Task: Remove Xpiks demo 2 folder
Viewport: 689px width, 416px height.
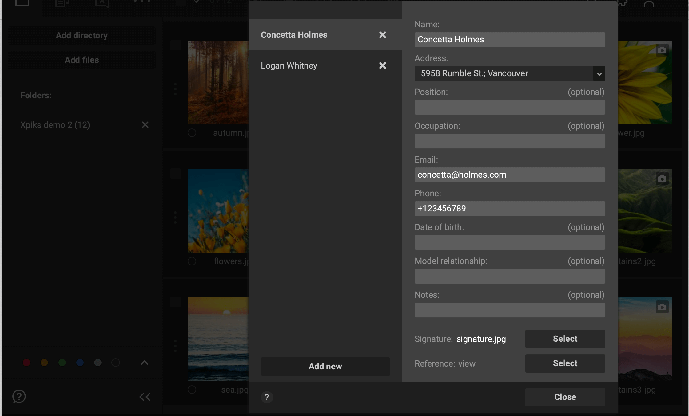Action: [145, 125]
